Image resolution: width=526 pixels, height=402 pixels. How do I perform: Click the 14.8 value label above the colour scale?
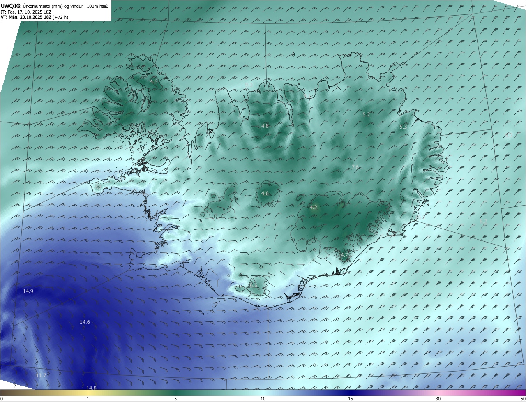[x=91, y=388]
